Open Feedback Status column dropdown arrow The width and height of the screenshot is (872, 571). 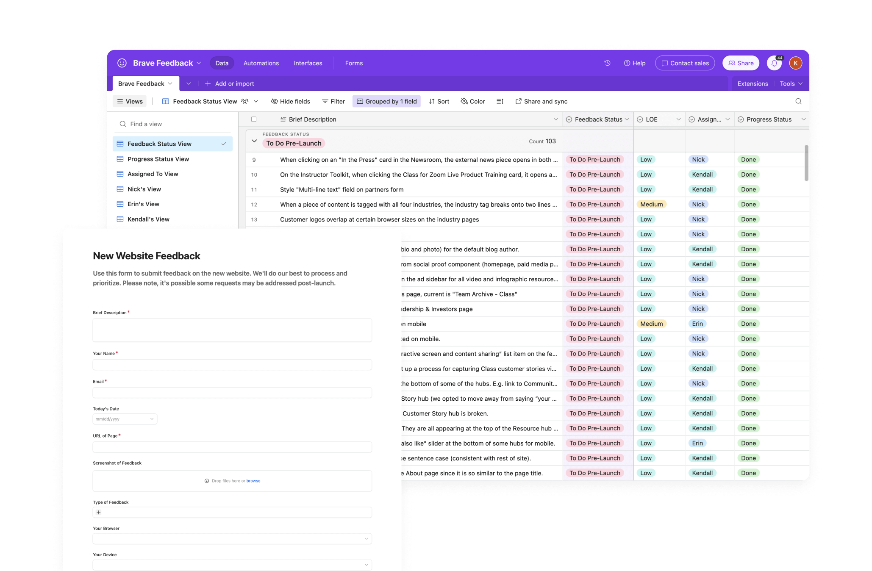tap(627, 119)
